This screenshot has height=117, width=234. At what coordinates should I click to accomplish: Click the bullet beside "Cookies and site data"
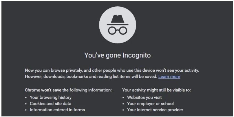tap(26, 104)
